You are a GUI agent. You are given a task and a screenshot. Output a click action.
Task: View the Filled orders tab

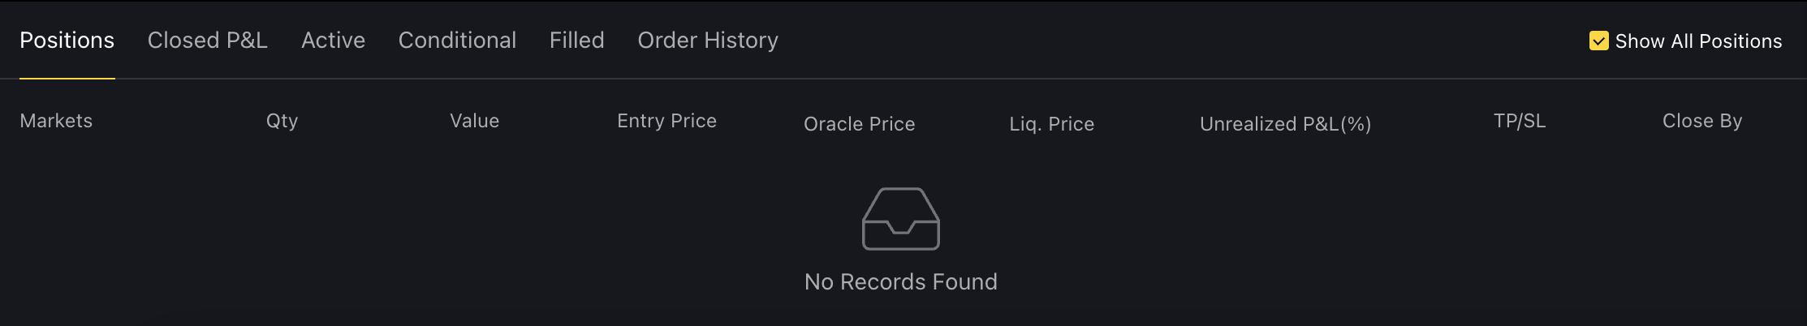coord(576,41)
